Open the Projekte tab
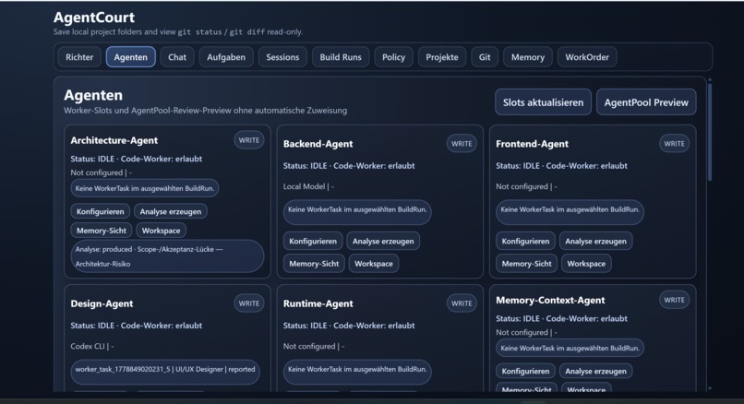This screenshot has width=744, height=404. point(442,57)
